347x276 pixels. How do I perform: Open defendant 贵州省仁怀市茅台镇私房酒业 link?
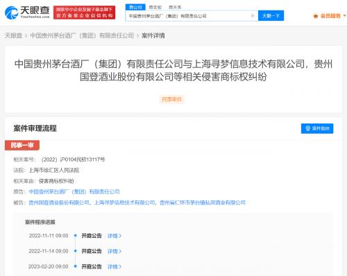203,202
